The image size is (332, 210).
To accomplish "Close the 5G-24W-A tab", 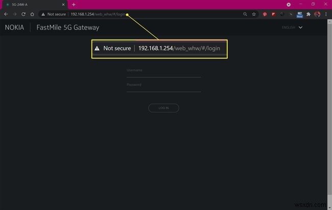I will [63, 5].
